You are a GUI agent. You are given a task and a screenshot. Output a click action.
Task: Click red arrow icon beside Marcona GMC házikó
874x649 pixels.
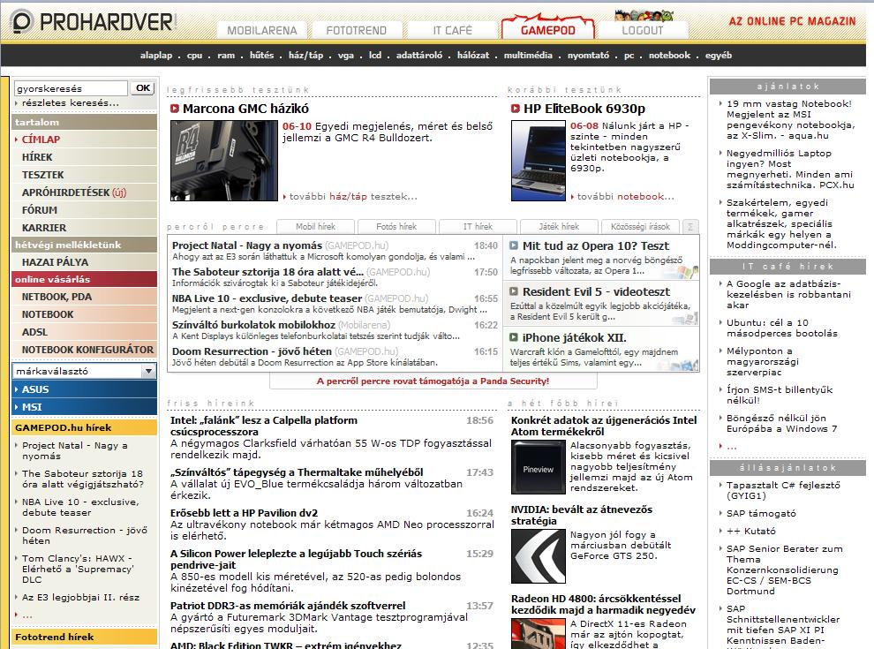pos(175,108)
